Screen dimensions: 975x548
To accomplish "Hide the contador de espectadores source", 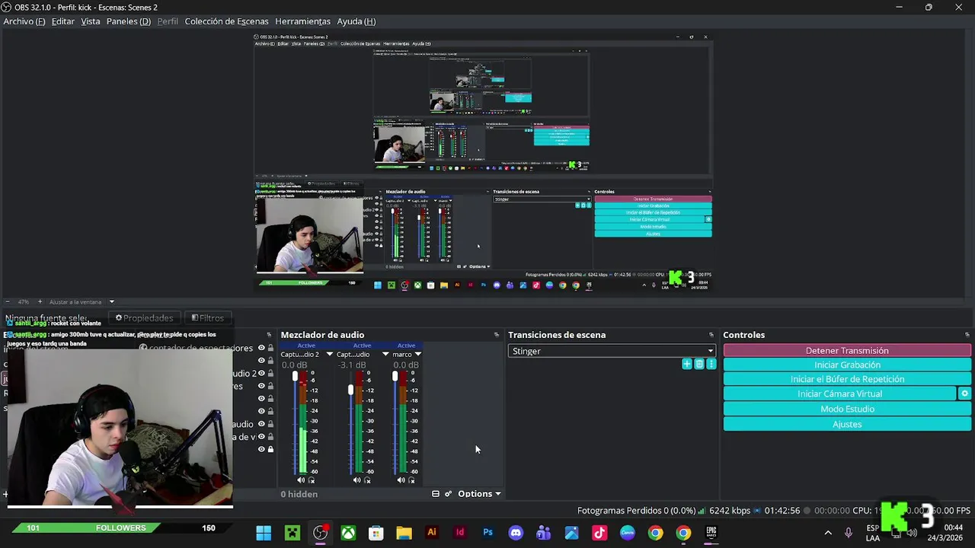I will pos(261,348).
